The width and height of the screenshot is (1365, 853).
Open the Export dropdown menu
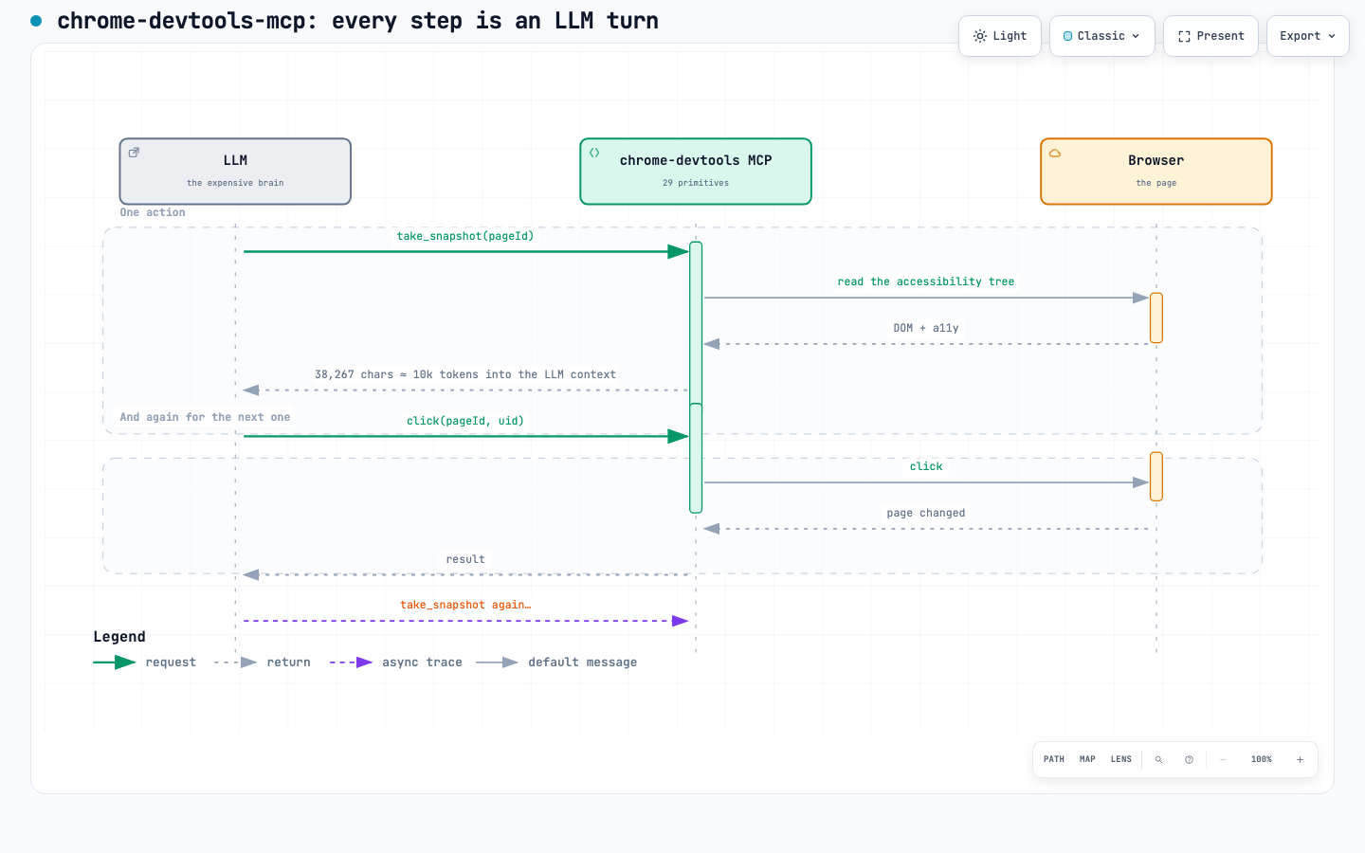click(x=1307, y=36)
